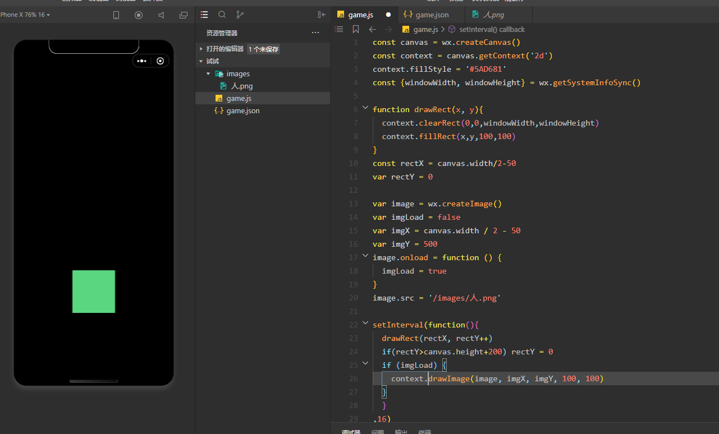Open the device model dropdown showing Phone X
Image resolution: width=719 pixels, height=434 pixels.
pyautogui.click(x=25, y=15)
